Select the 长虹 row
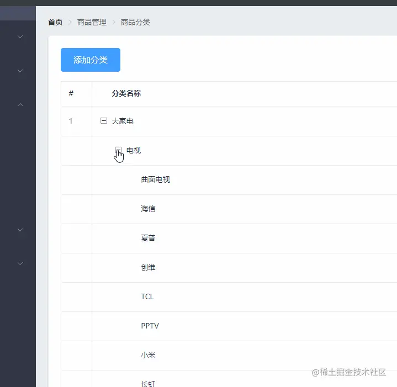Image resolution: width=397 pixels, height=387 pixels. (229, 379)
